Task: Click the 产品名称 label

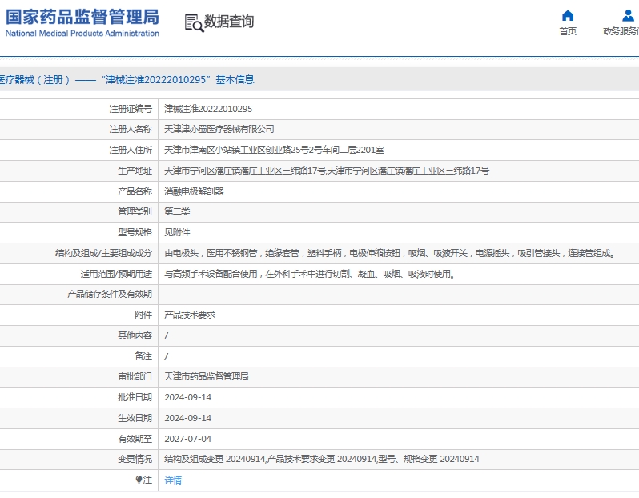Action: point(135,191)
